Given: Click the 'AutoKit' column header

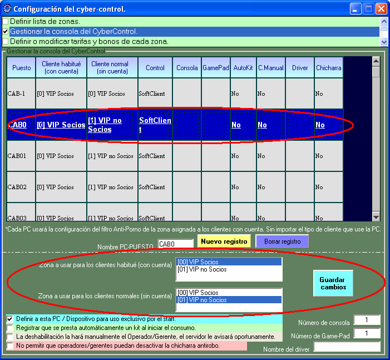Looking at the screenshot, I should click(243, 68).
